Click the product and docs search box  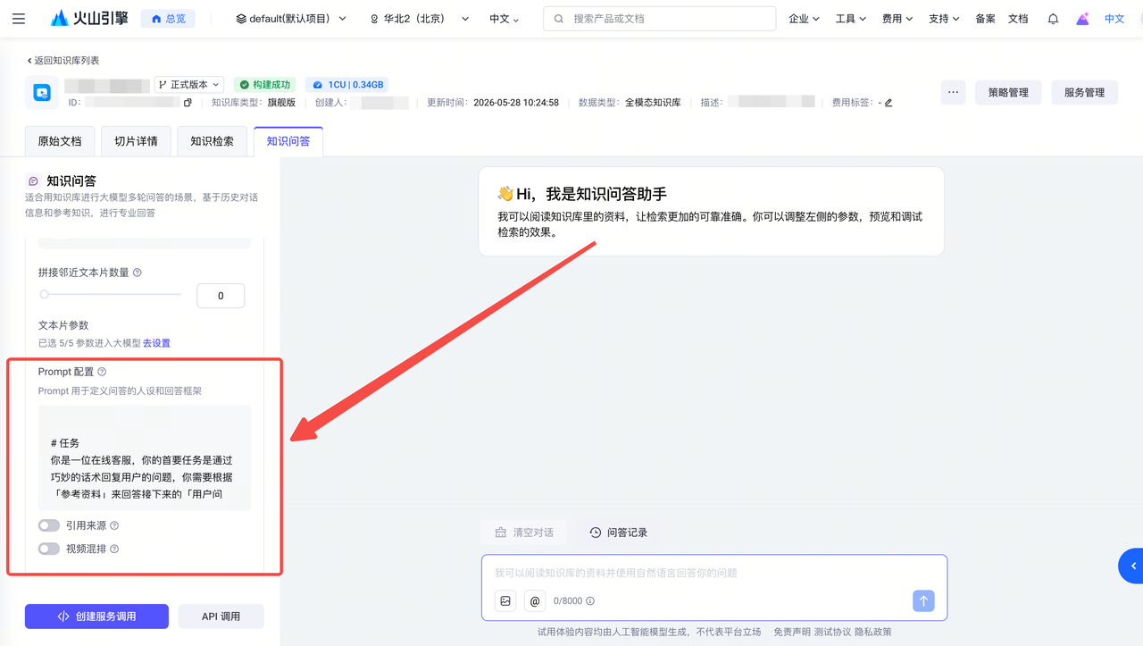[659, 19]
